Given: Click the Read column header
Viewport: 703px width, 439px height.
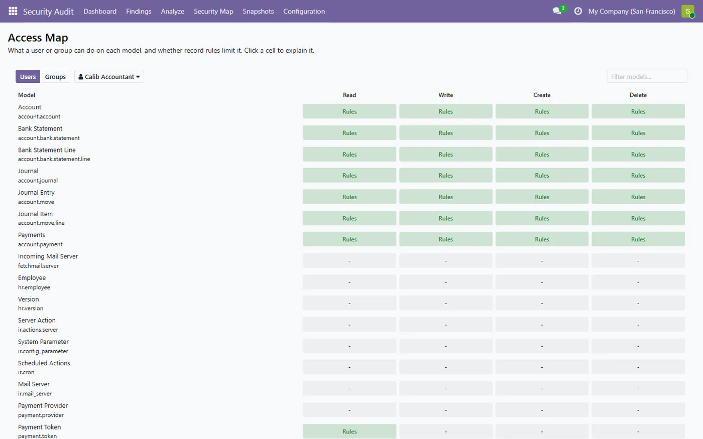Looking at the screenshot, I should 349,95.
